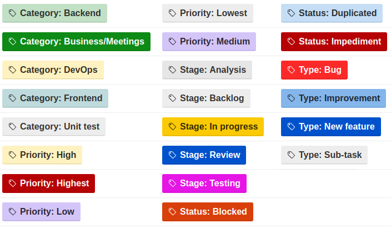This screenshot has height=228, width=391.
Task: Open the Category: DevOps label
Action: (x=53, y=70)
